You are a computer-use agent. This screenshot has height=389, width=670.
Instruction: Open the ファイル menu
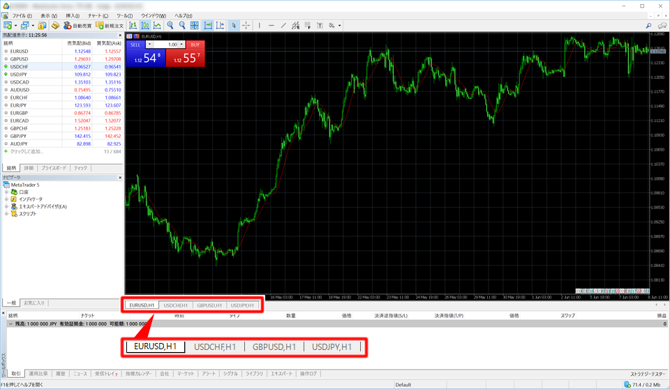(22, 16)
